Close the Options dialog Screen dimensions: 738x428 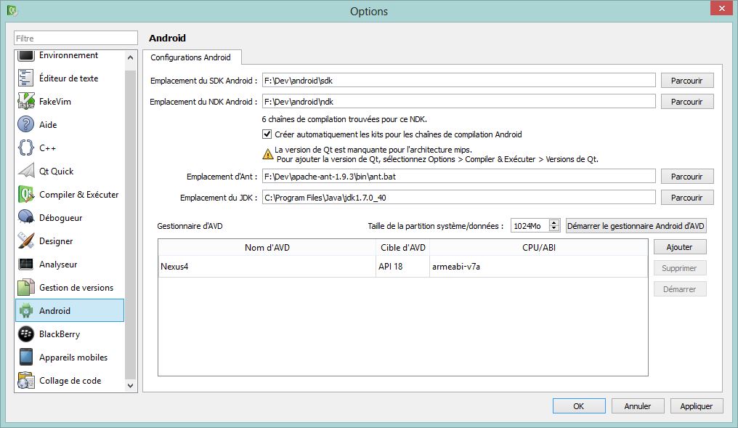click(721, 9)
